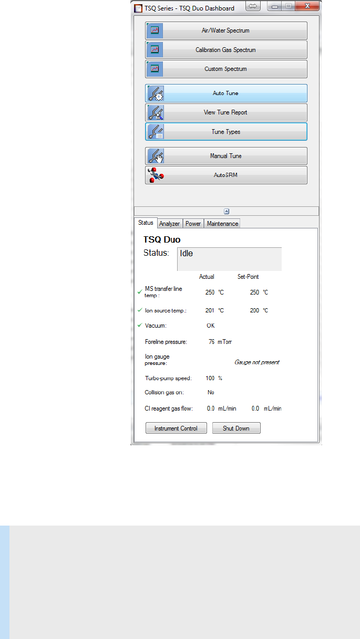Click the Auto Tune gear icon

(x=156, y=93)
